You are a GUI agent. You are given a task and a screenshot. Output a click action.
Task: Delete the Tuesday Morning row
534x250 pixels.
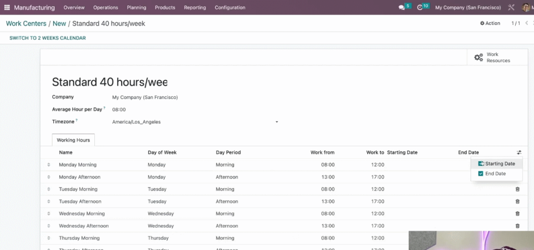tap(517, 189)
